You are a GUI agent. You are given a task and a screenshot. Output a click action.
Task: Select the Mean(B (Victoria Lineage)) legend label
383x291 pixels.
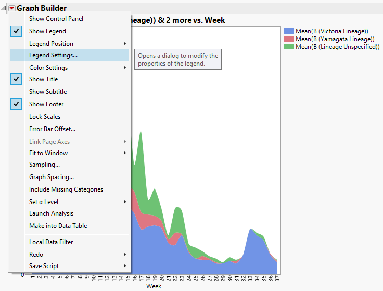(x=331, y=31)
